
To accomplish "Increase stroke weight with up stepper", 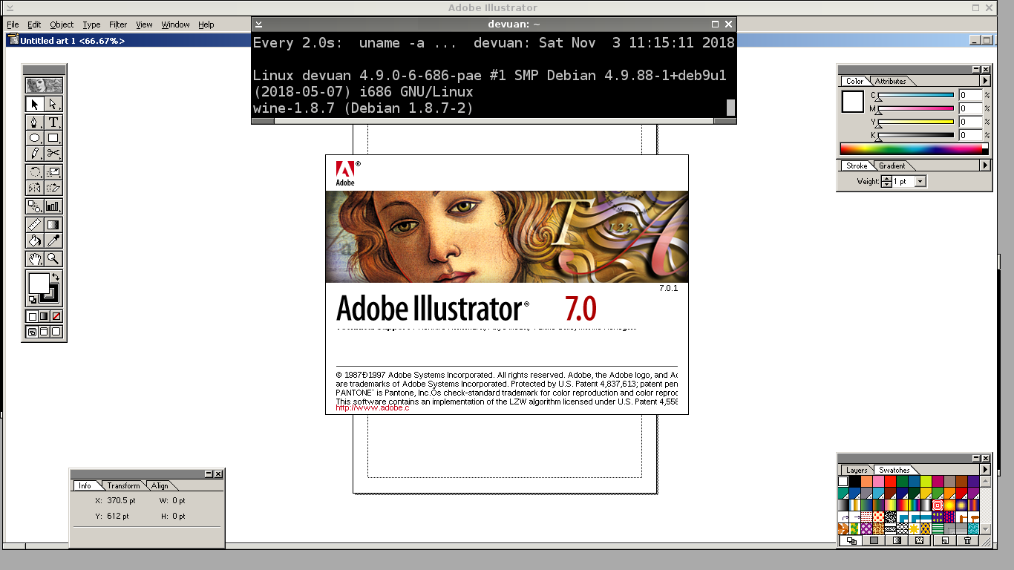I will [x=886, y=178].
